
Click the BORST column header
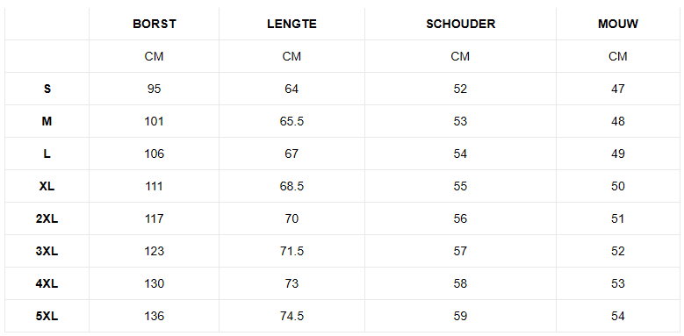tap(155, 24)
